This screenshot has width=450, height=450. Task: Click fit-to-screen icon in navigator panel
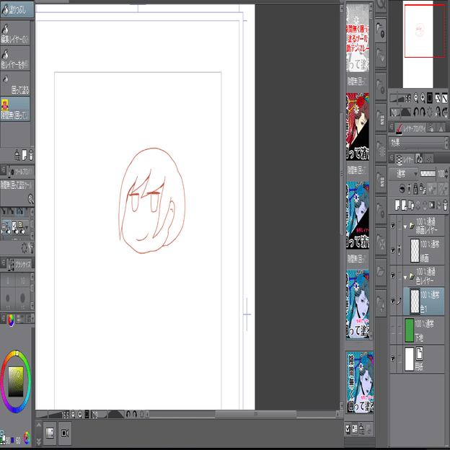click(430, 98)
